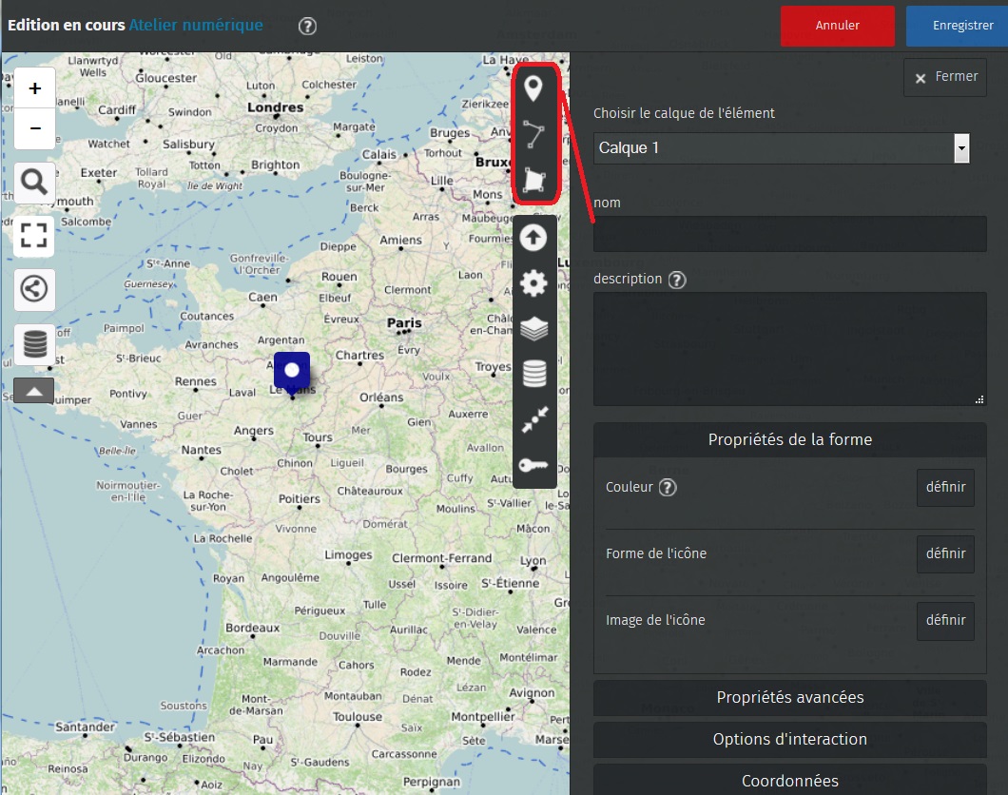The image size is (1008, 795).
Task: Open the Calque 1 layer dropdown
Action: [781, 148]
